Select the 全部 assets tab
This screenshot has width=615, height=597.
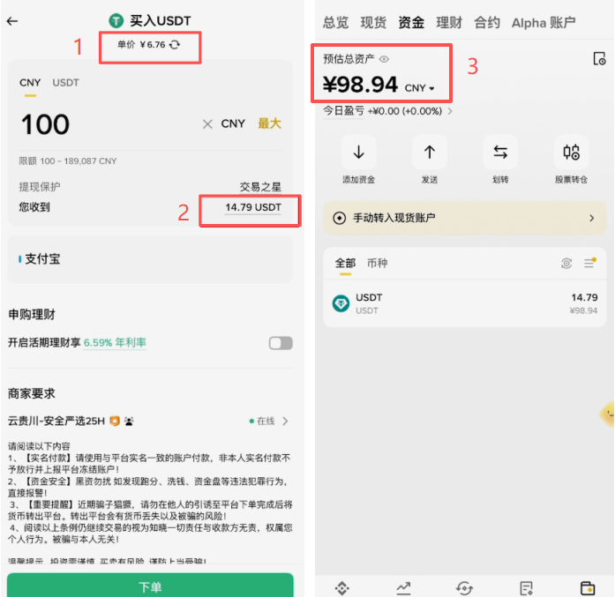[345, 263]
